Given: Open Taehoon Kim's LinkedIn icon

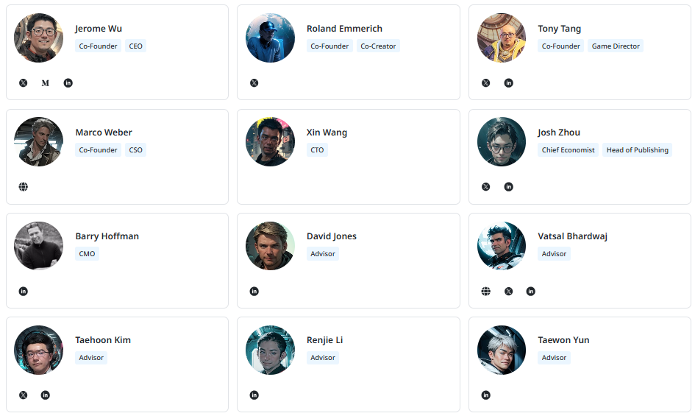Looking at the screenshot, I should pyautogui.click(x=46, y=395).
